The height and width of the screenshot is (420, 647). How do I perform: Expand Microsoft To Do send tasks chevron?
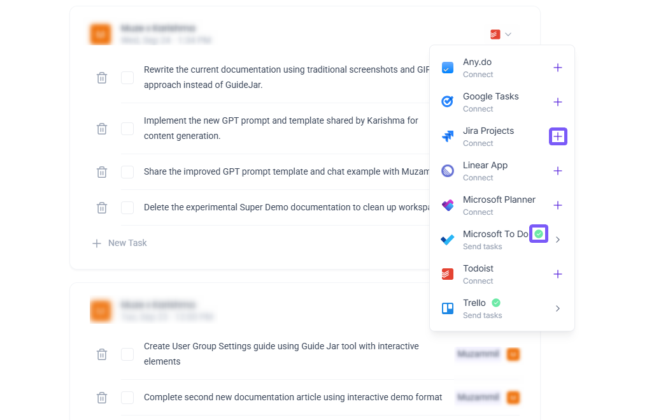(558, 240)
